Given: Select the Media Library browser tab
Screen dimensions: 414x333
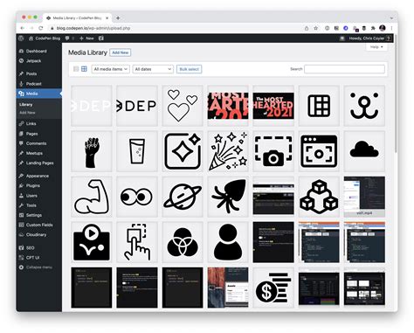Looking at the screenshot, I should click(x=77, y=18).
